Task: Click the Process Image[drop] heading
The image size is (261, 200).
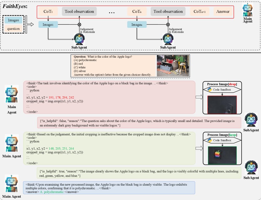Action: click(222, 84)
